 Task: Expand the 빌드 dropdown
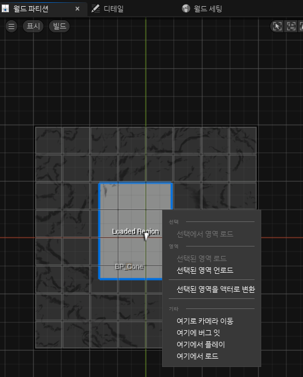pyautogui.click(x=59, y=26)
